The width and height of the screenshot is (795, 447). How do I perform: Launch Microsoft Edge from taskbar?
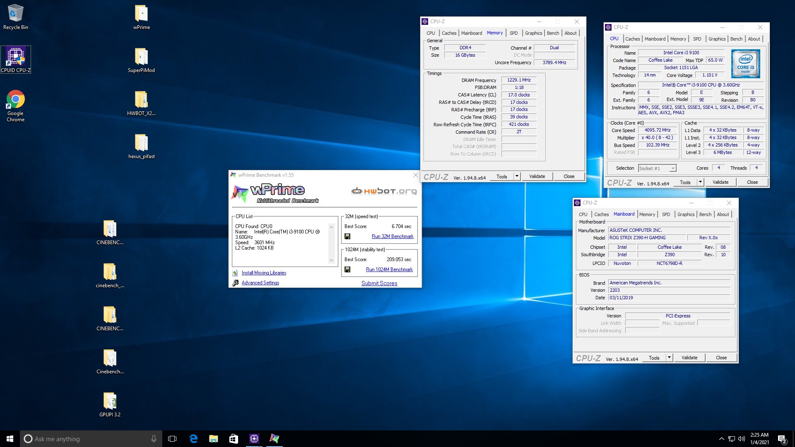(193, 439)
